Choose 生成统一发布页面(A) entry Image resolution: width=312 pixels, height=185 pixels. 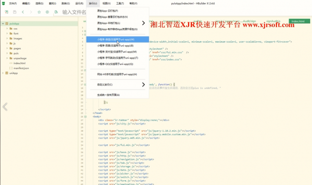click(118, 95)
